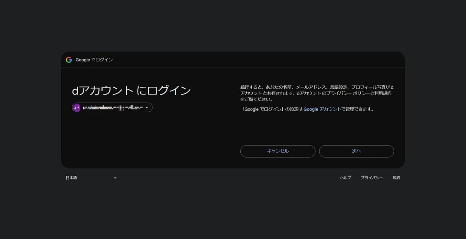Click the ヘルプ footer link
The width and height of the screenshot is (466, 239).
(345, 177)
